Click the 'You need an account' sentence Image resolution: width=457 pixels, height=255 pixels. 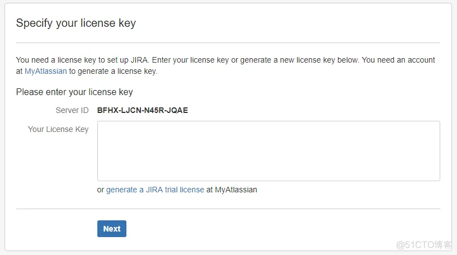(398, 60)
